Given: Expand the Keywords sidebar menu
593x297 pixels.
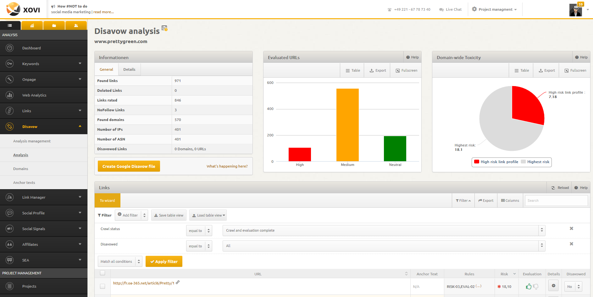Looking at the screenshot, I should point(80,63).
